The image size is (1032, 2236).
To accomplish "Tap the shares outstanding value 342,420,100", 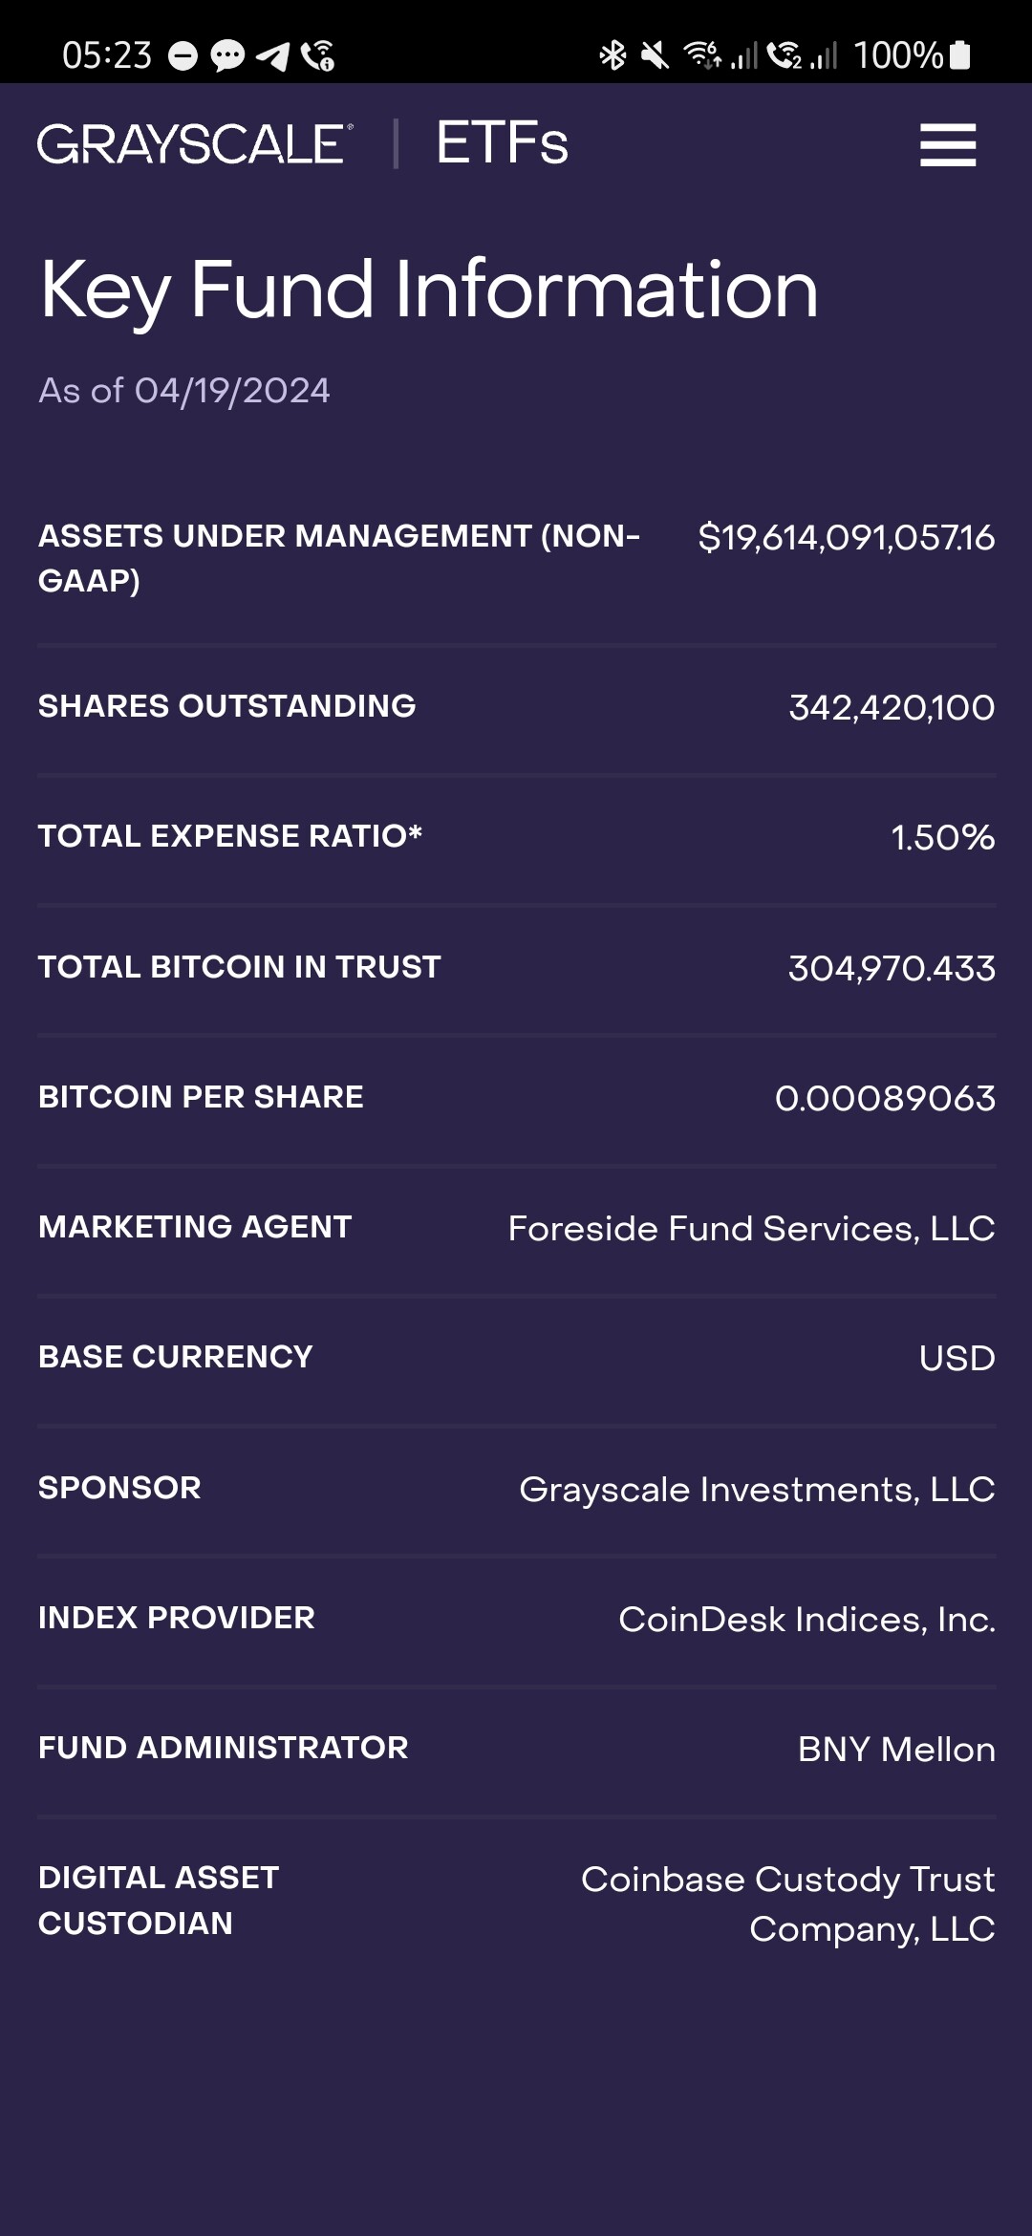I will pos(892,708).
